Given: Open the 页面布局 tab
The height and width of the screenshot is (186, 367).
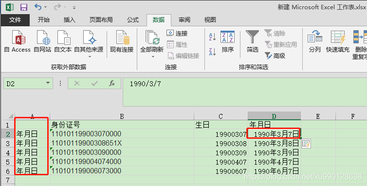Looking at the screenshot, I should point(101,20).
